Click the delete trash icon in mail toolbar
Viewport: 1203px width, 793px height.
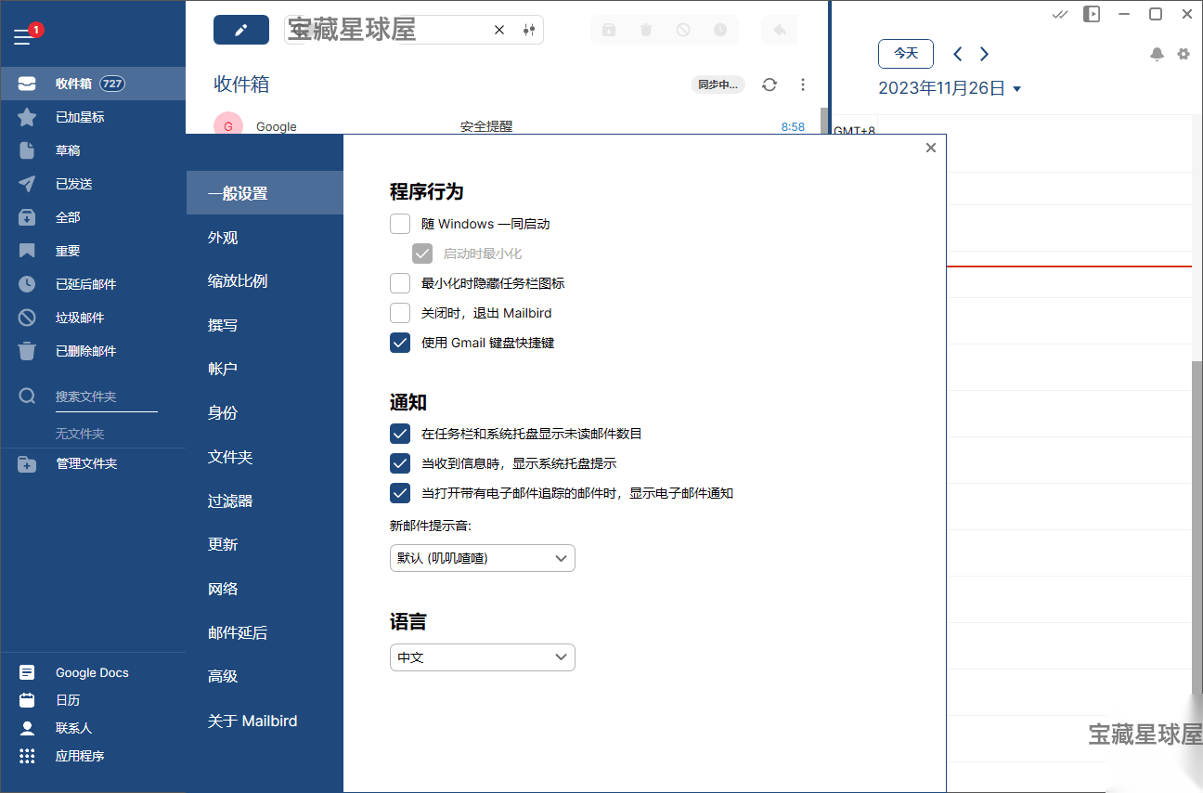click(x=646, y=30)
